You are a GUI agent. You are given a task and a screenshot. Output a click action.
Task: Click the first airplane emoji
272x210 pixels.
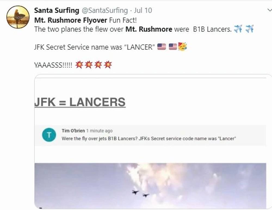coord(238,29)
